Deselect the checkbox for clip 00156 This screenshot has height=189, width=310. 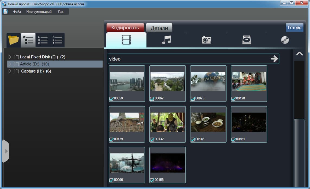[x=152, y=180]
